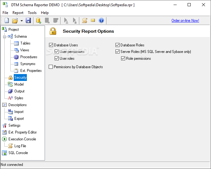Select Output in the tree
The height and width of the screenshot is (169, 211).
[x=19, y=91]
